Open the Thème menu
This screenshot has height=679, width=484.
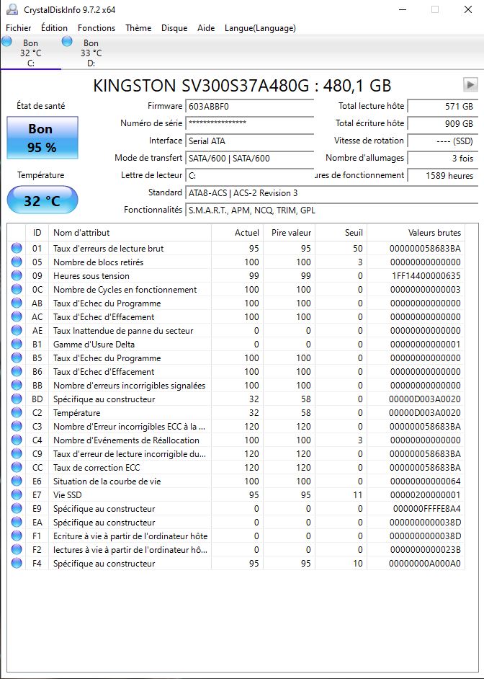coord(138,28)
